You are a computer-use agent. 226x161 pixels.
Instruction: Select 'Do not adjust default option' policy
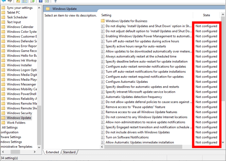(x=149, y=31)
